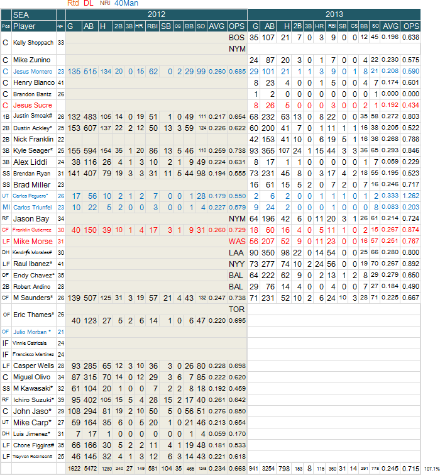Select the Justin Smoak player name
Screen dimensions: 440x475
click(33, 116)
